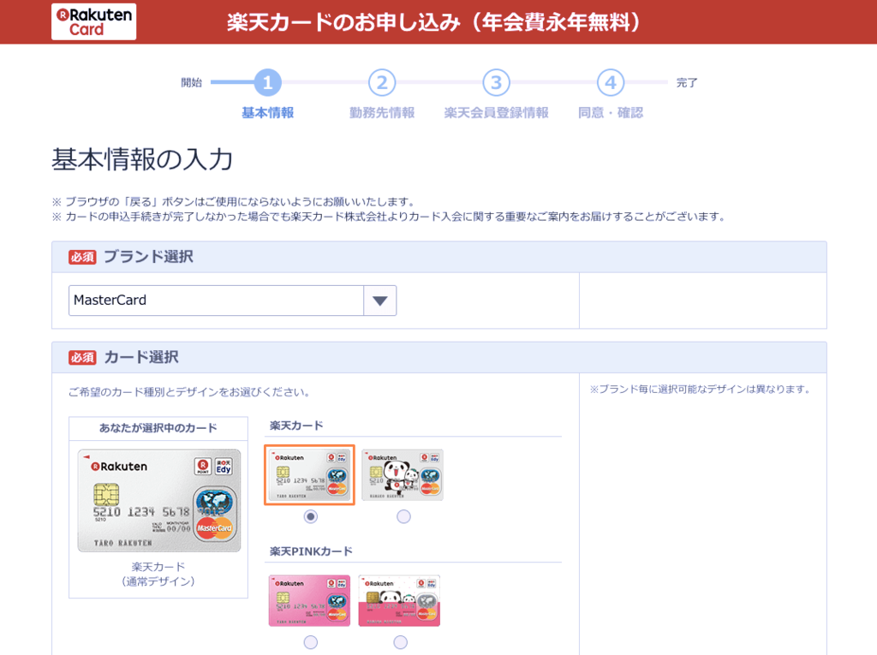This screenshot has width=877, height=655.
Task: Click the 基本情報の入力 page heading
Action: point(142,159)
